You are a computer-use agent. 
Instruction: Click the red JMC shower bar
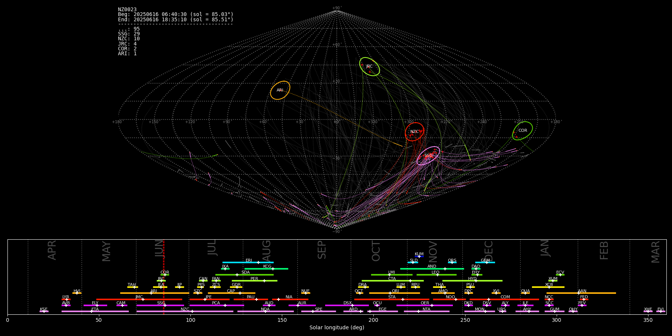[x=139, y=299]
